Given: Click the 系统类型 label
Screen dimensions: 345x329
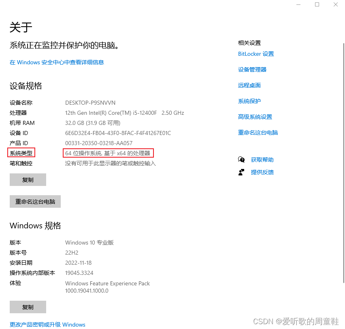Looking at the screenshot, I should point(21,153).
